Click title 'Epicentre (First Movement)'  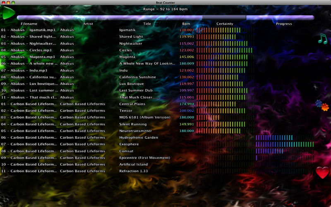pos(144,158)
